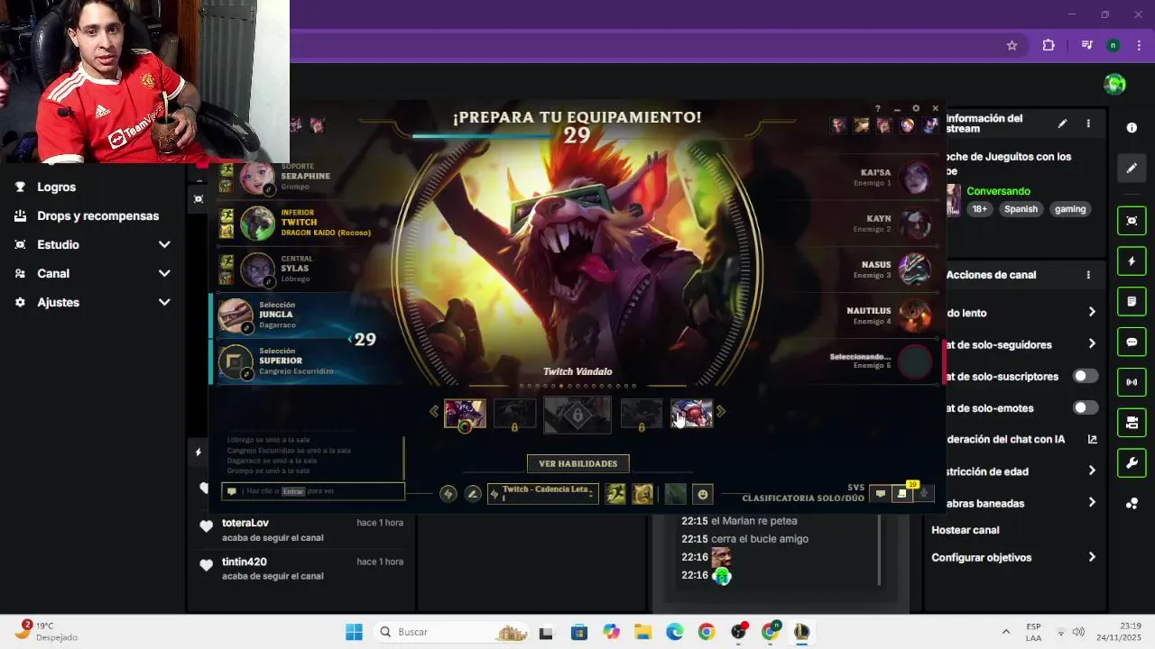The width and height of the screenshot is (1155, 649).
Task: Click enemy Nautilus portrait
Action: click(x=915, y=315)
